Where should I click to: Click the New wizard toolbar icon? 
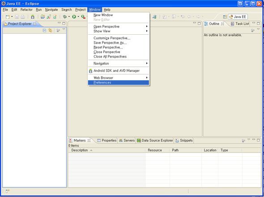click(x=8, y=17)
